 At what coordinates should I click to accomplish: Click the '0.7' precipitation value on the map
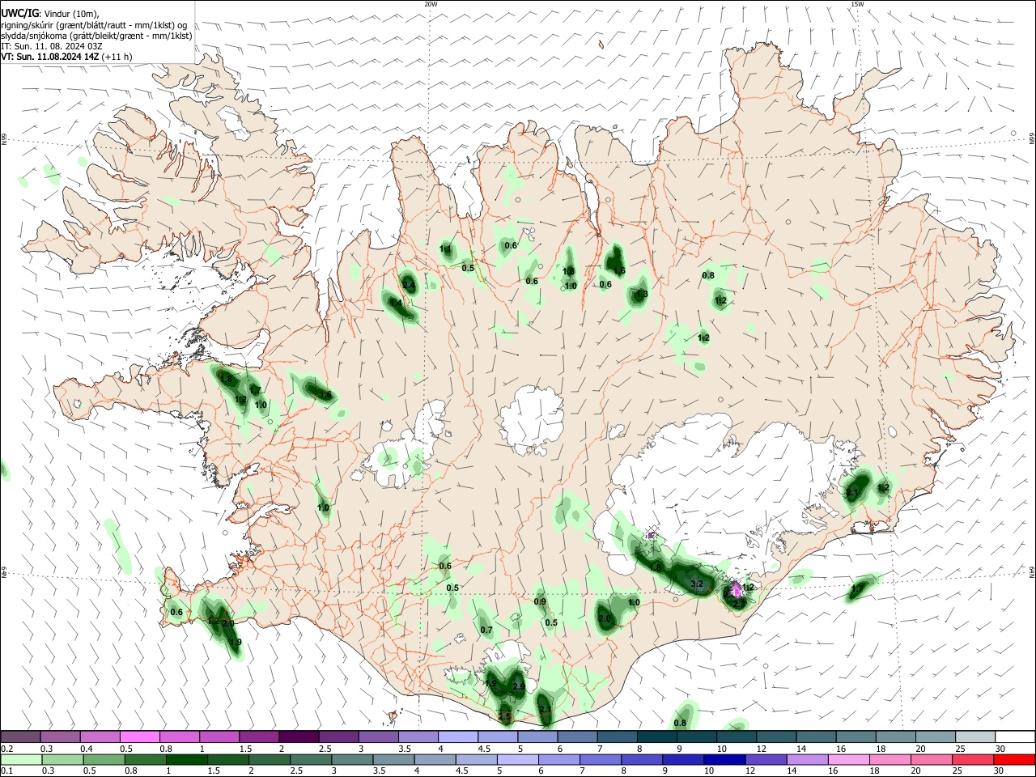486,630
